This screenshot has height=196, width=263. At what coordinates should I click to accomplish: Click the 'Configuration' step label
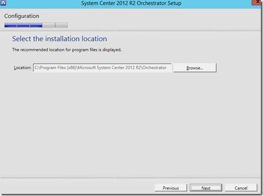(x=22, y=16)
